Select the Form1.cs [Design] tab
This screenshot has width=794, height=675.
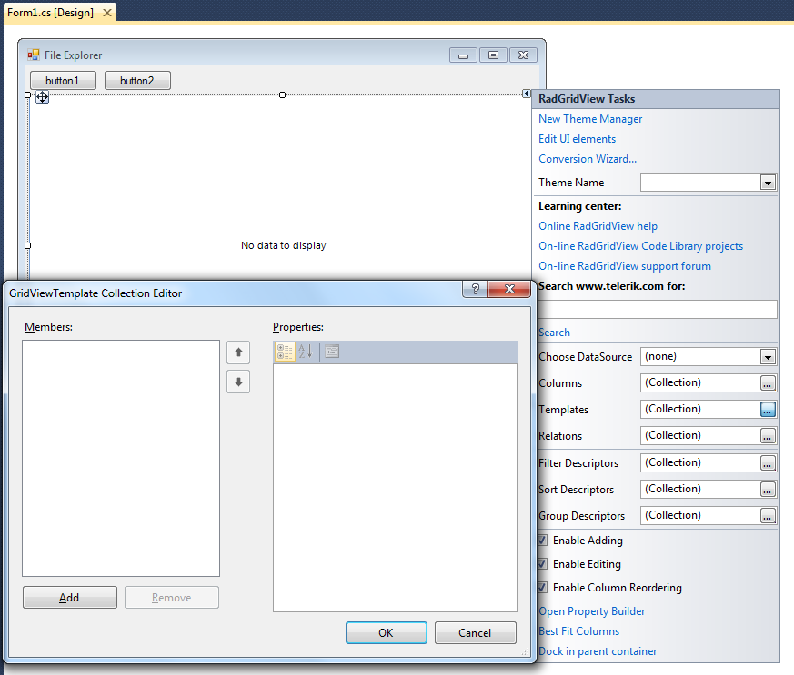pyautogui.click(x=51, y=13)
